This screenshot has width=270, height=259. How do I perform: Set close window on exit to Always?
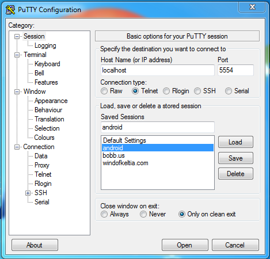(x=104, y=214)
